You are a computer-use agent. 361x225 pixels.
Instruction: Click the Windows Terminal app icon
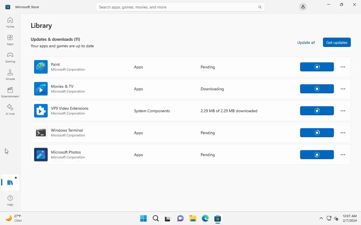coord(41,133)
